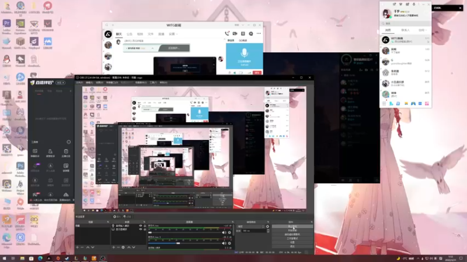The width and height of the screenshot is (467, 262).
Task: Toggle switch in 直播伴侣 title bar
Action: click(61, 83)
